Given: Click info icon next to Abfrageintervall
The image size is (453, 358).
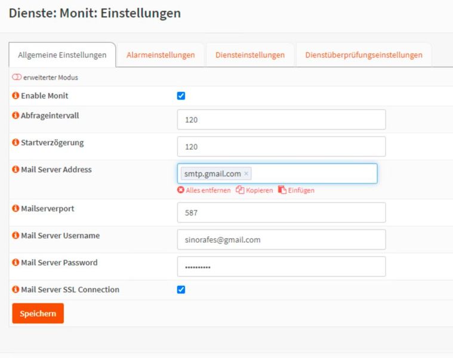Looking at the screenshot, I should [x=16, y=116].
